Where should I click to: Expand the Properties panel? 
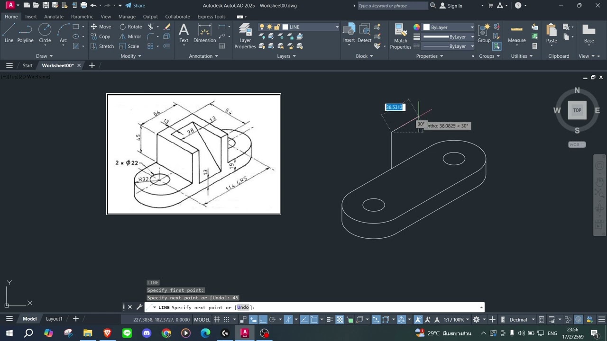pyautogui.click(x=430, y=56)
